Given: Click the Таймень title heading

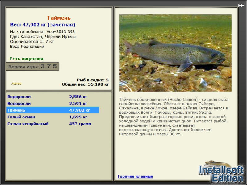Looking at the screenshot, I should (59, 18).
